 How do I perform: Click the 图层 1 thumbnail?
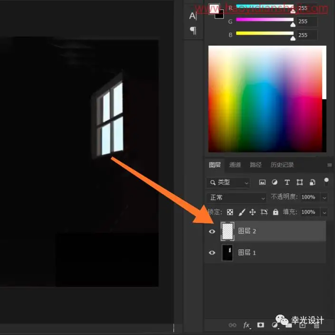[228, 253]
